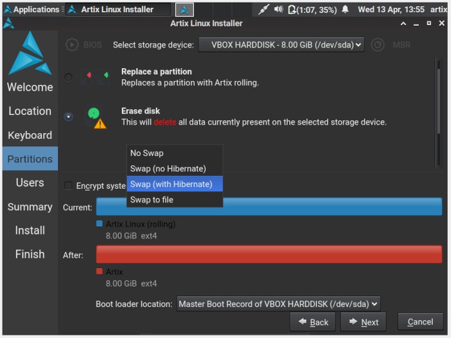Open the Boot loader location dropdown
Image resolution: width=451 pixels, height=338 pixels.
[278, 304]
